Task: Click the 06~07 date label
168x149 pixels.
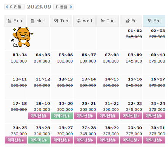Action: click(x=89, y=55)
